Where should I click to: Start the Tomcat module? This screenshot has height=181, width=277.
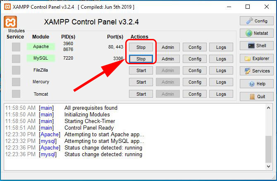click(141, 94)
